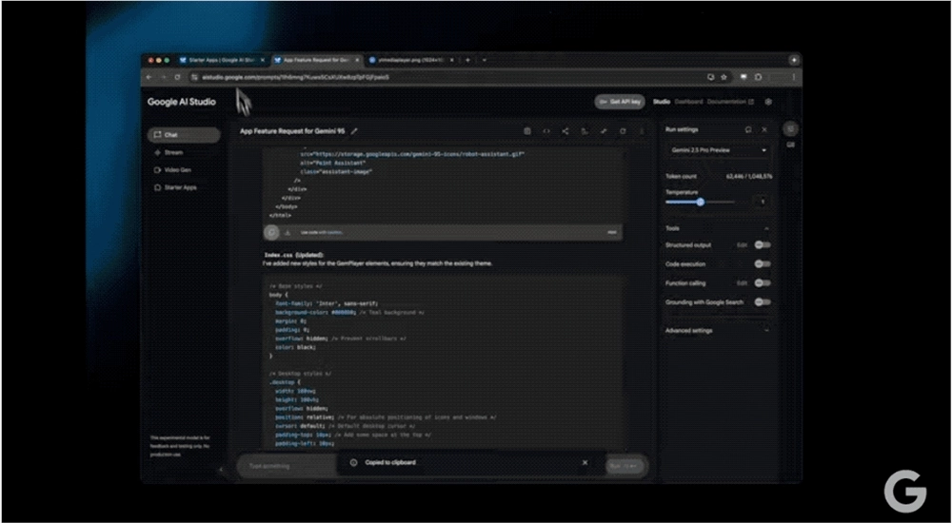Image resolution: width=952 pixels, height=523 pixels.
Task: Open the Dashboard header link
Action: tap(688, 102)
